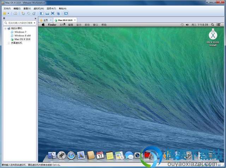Viewport: 226px width, 168px height.
Task: Launch Safari from the Dock
Action: [x=71, y=155]
